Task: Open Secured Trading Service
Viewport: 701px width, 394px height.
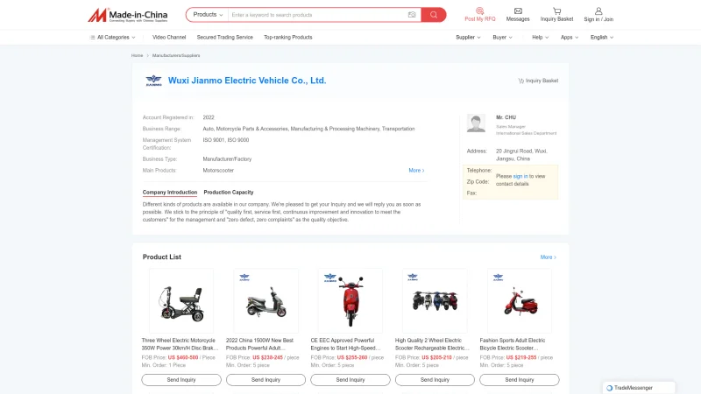Action: click(x=225, y=38)
